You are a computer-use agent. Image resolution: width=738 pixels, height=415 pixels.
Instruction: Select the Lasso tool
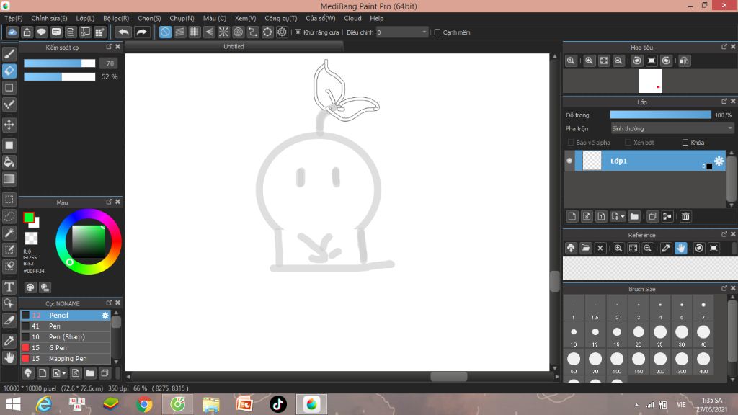(x=9, y=216)
